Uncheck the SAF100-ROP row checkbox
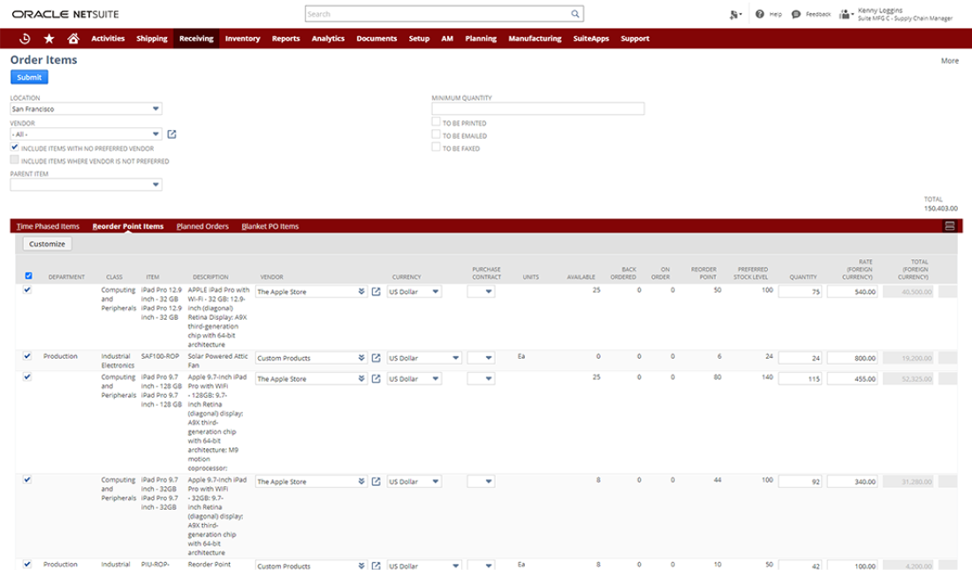 (x=27, y=355)
